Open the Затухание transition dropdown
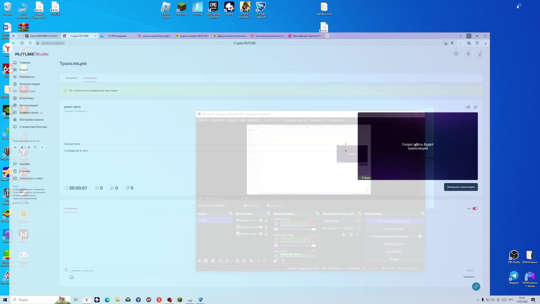 point(341,221)
